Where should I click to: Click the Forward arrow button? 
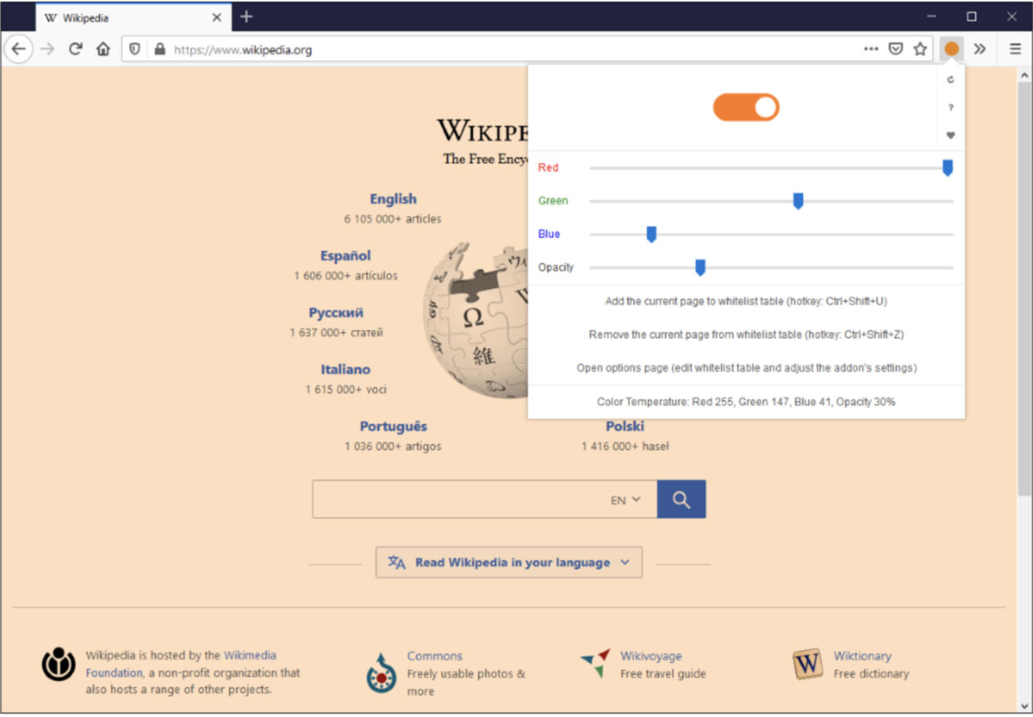[x=48, y=49]
